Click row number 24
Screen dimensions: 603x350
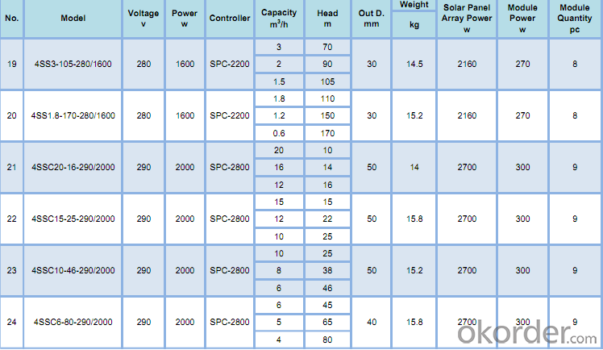click(11, 322)
